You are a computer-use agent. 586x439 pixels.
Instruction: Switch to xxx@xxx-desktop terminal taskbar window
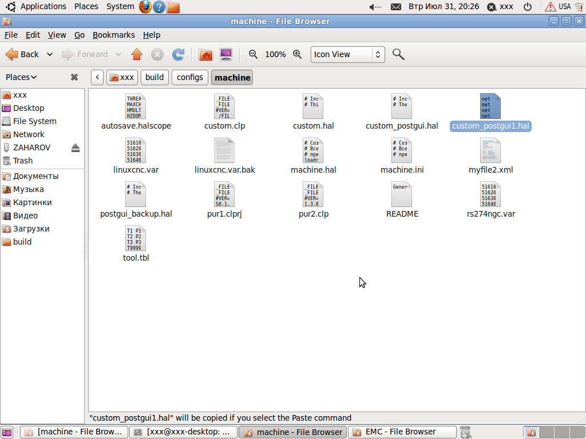pos(184,432)
